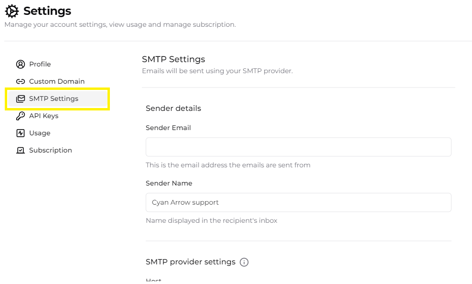
Task: Click the Subscription icon in sidebar
Action: tap(20, 150)
